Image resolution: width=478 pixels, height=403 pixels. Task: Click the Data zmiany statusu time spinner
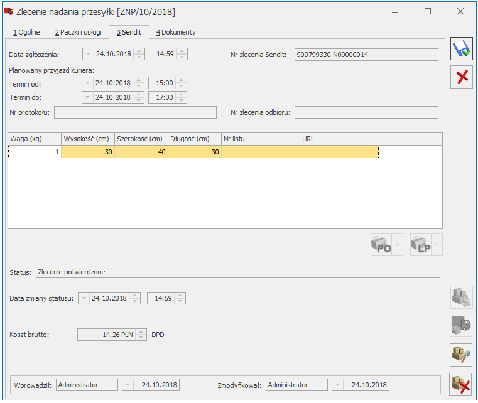pos(180,298)
